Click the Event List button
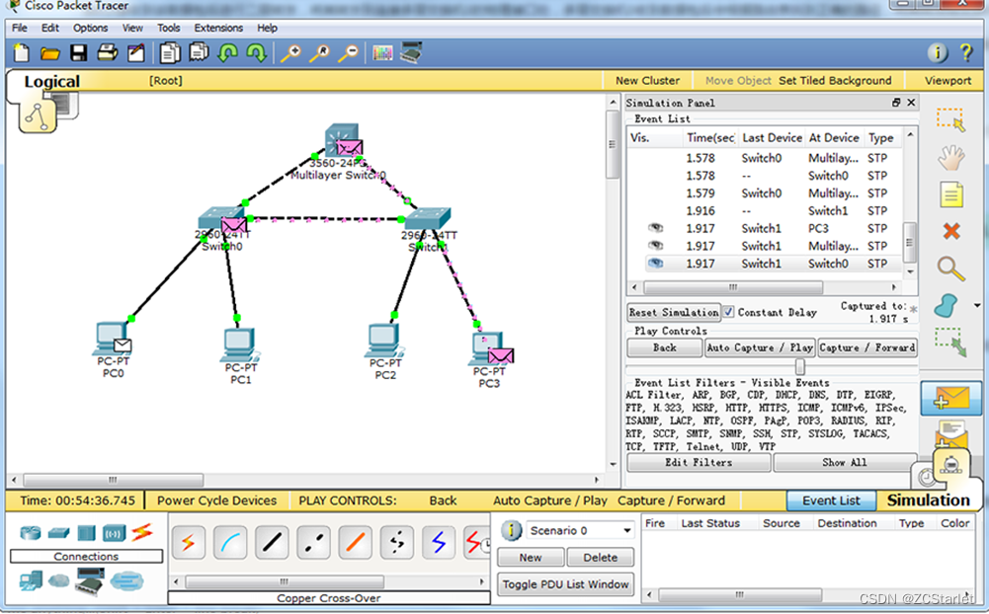The image size is (989, 614). tap(831, 500)
